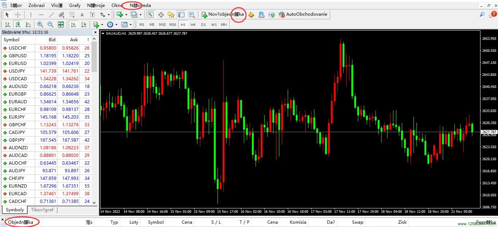Viewport: 498px width, 227px height.
Task: Open the MetaEditor yellow book icon
Action: coord(251,15)
